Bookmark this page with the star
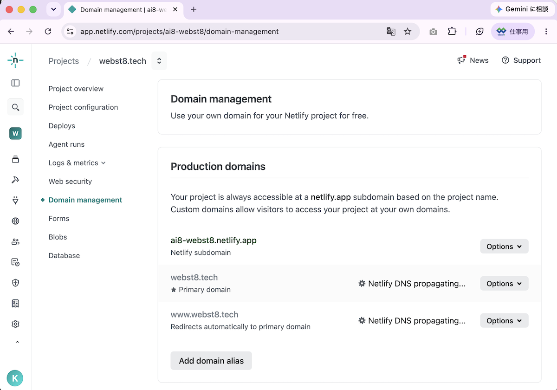The height and width of the screenshot is (390, 557). (408, 32)
